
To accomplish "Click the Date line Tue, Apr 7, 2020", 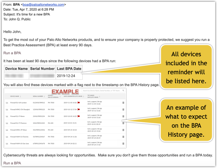I will [x=29, y=10].
